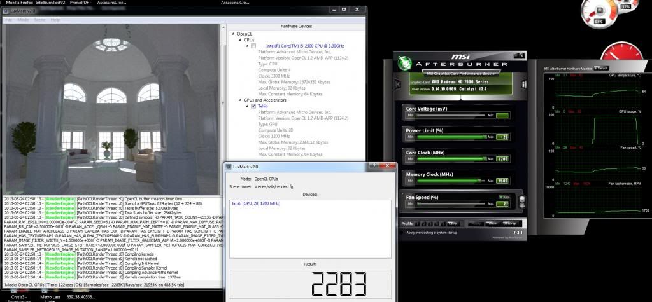Open the Scene menu in LuxMark
Screen dimensions: 652x302
[39, 20]
